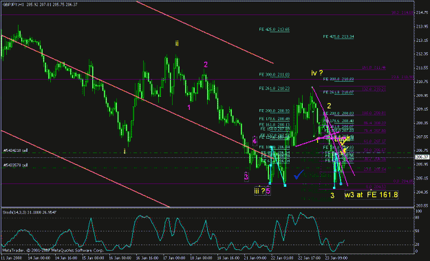Click the '#5434218 sell' order label
430x261 pixels.
[x=15, y=150]
